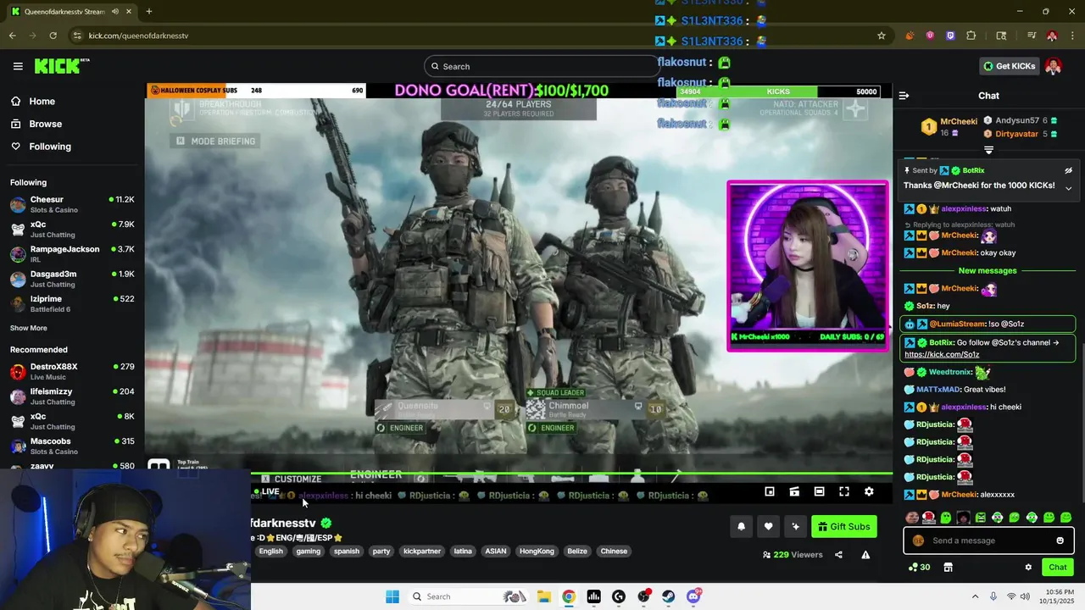Enter fullscreen video mode
Image resolution: width=1085 pixels, height=610 pixels.
[844, 491]
